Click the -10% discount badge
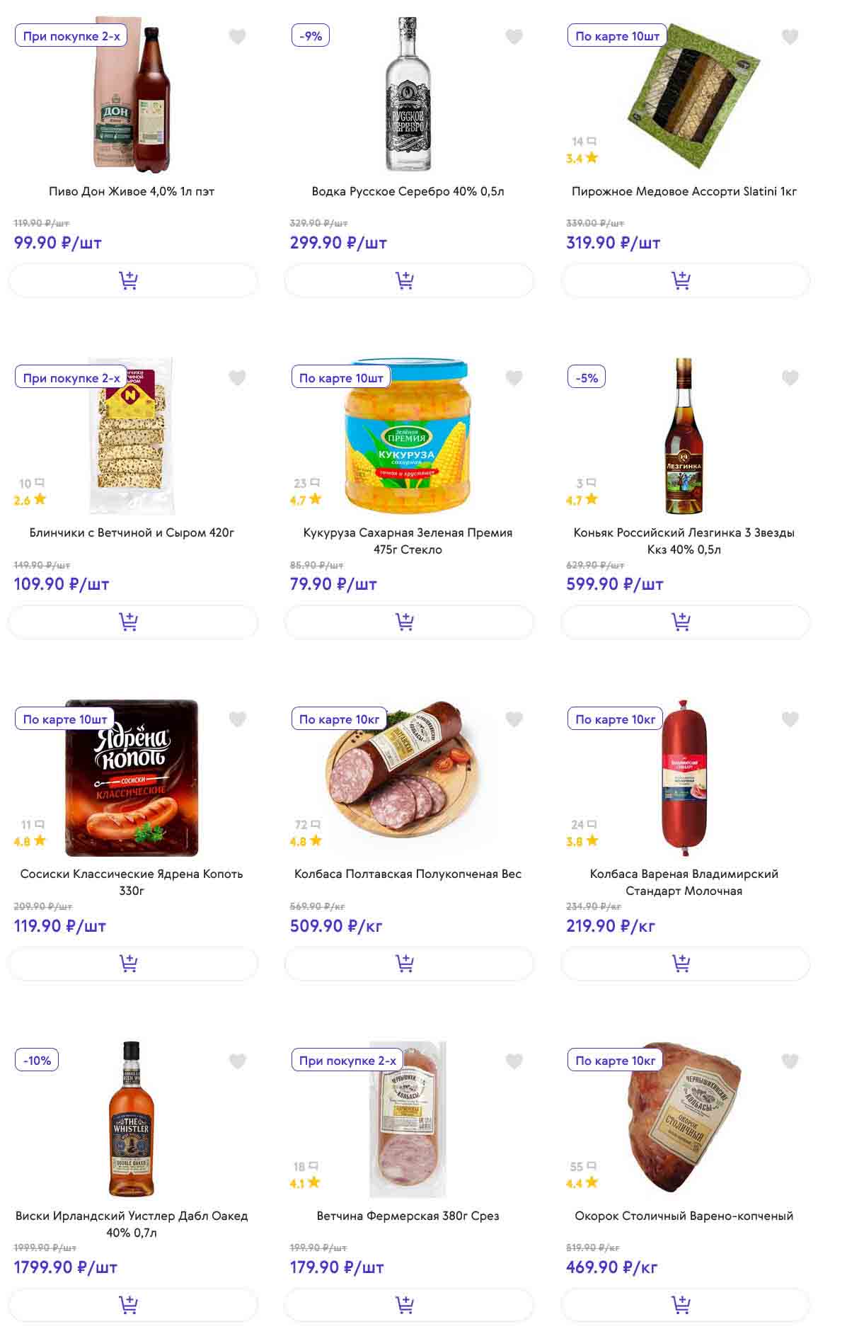The image size is (847, 1341). click(x=38, y=1061)
